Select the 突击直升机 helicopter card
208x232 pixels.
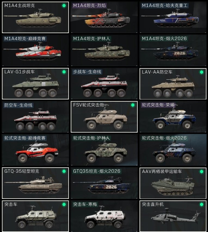coord(173,216)
